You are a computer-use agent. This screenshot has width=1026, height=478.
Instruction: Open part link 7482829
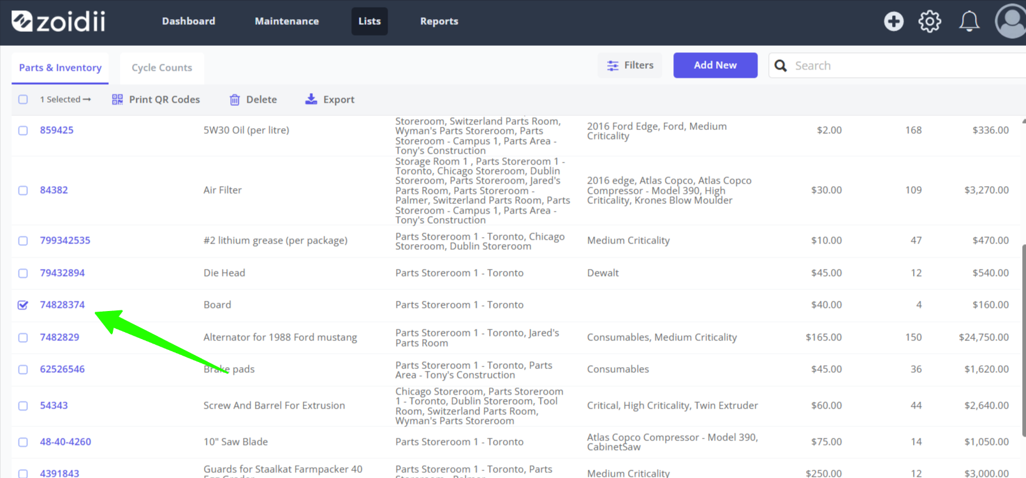(59, 337)
